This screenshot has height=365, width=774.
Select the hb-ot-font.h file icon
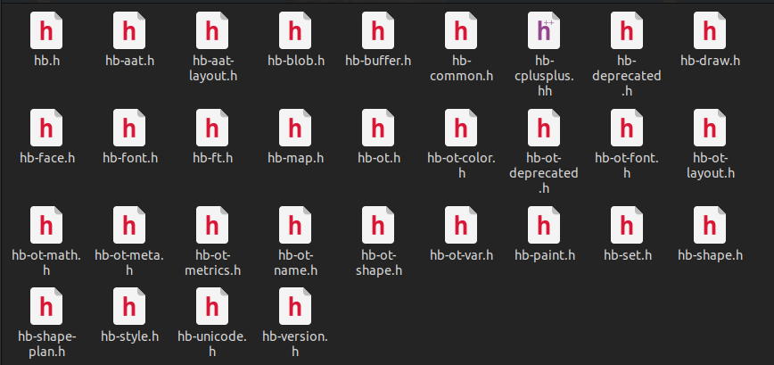pos(627,128)
